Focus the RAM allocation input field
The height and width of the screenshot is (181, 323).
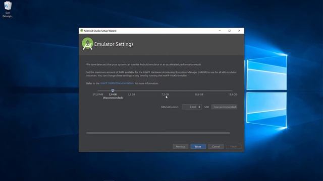189,107
